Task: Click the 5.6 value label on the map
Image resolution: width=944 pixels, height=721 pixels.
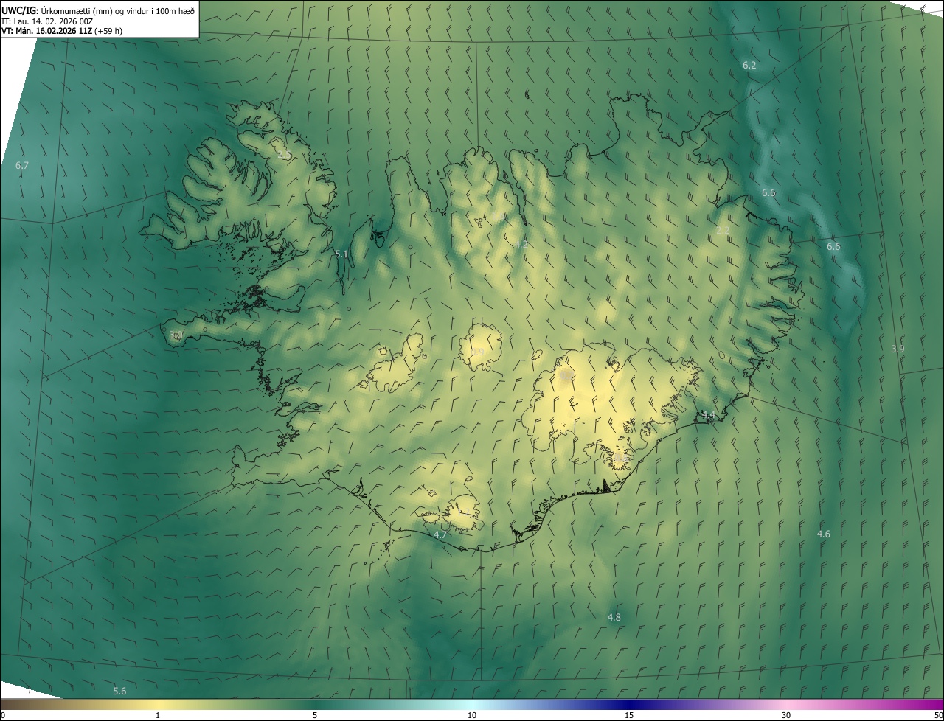Action: pyautogui.click(x=119, y=692)
